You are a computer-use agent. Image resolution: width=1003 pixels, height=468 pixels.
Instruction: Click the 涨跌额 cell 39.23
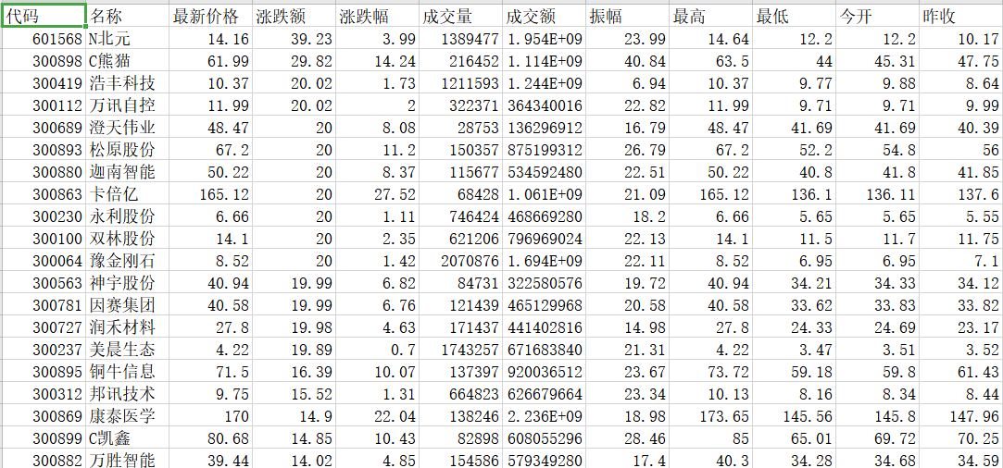click(x=295, y=40)
